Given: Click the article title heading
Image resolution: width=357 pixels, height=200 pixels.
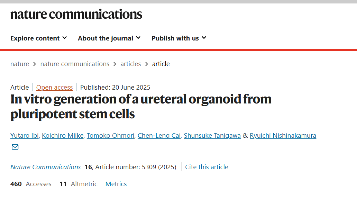Looking at the screenshot, I should (x=141, y=106).
